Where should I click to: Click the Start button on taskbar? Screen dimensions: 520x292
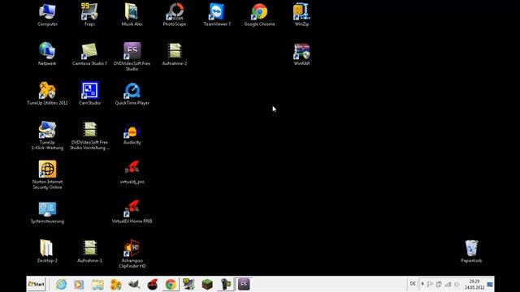(37, 284)
